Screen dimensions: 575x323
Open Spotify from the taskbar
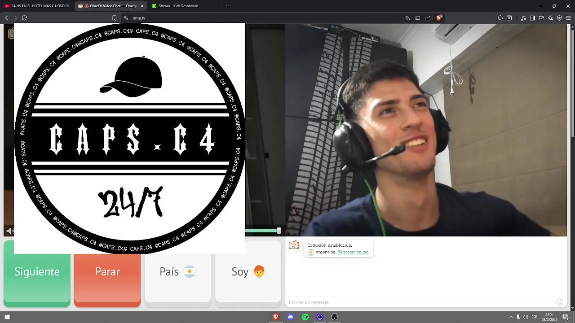coord(305,317)
